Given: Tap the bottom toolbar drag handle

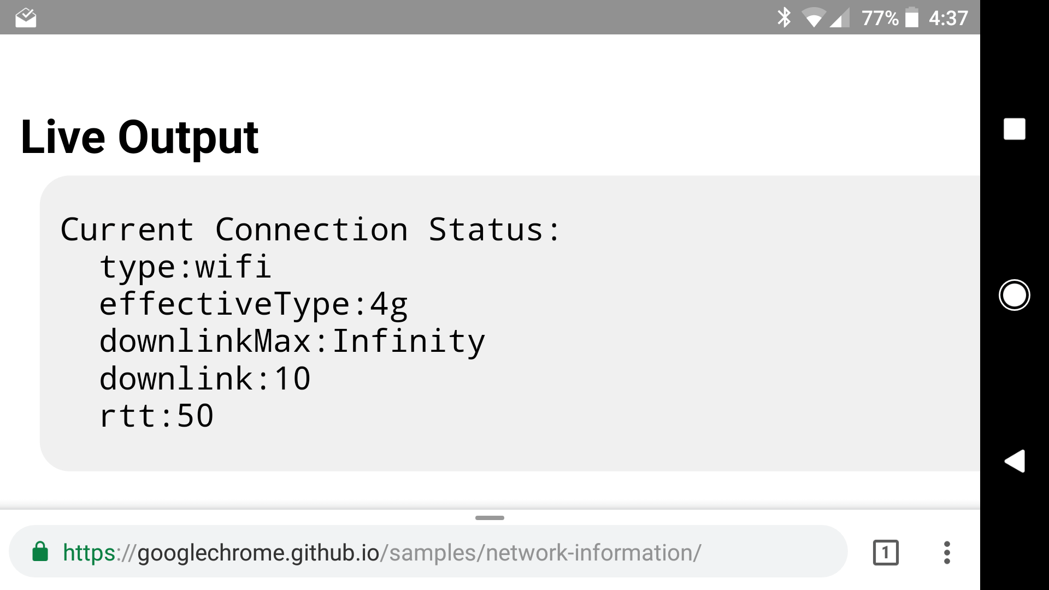Looking at the screenshot, I should click(x=490, y=517).
